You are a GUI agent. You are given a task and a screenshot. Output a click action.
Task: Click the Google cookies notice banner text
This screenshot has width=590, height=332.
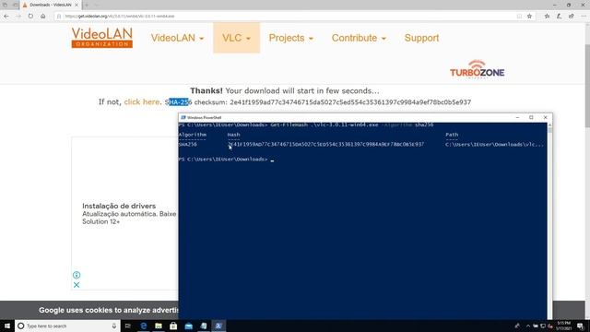click(x=109, y=310)
